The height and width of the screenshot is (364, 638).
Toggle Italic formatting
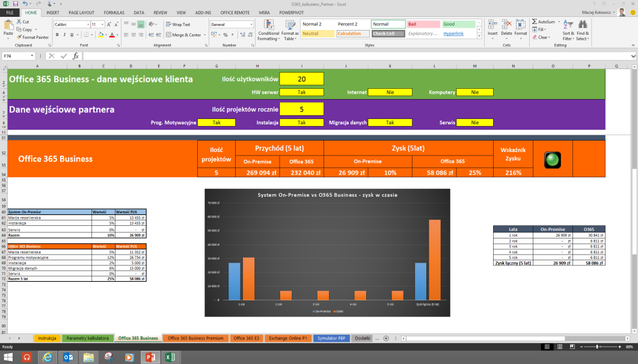[64, 35]
